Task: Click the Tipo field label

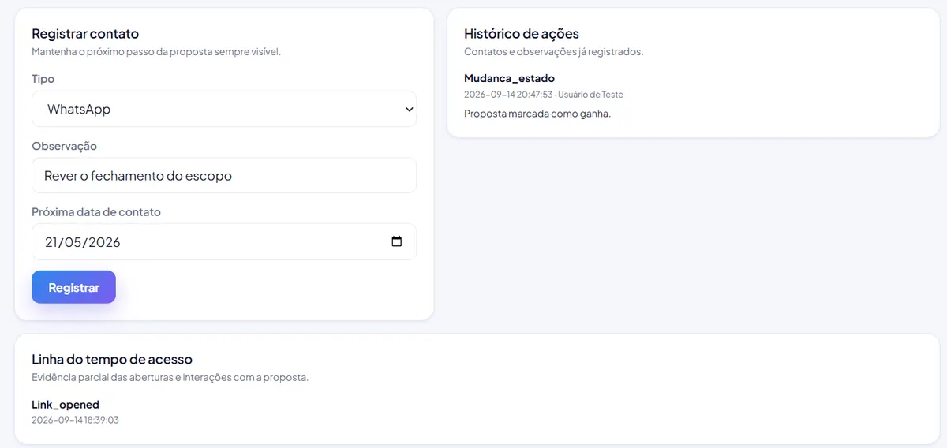Action: click(43, 79)
